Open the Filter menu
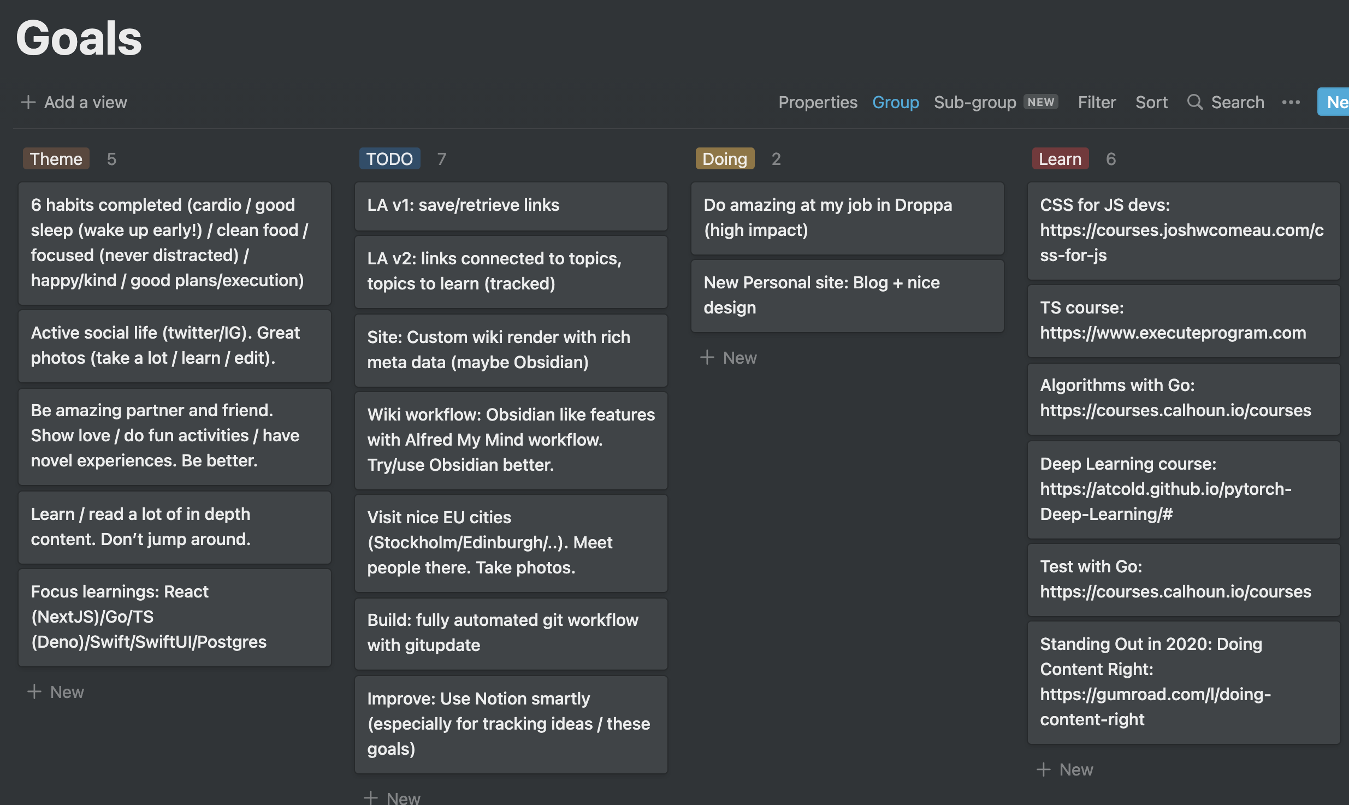Viewport: 1349px width, 805px height. 1097,102
